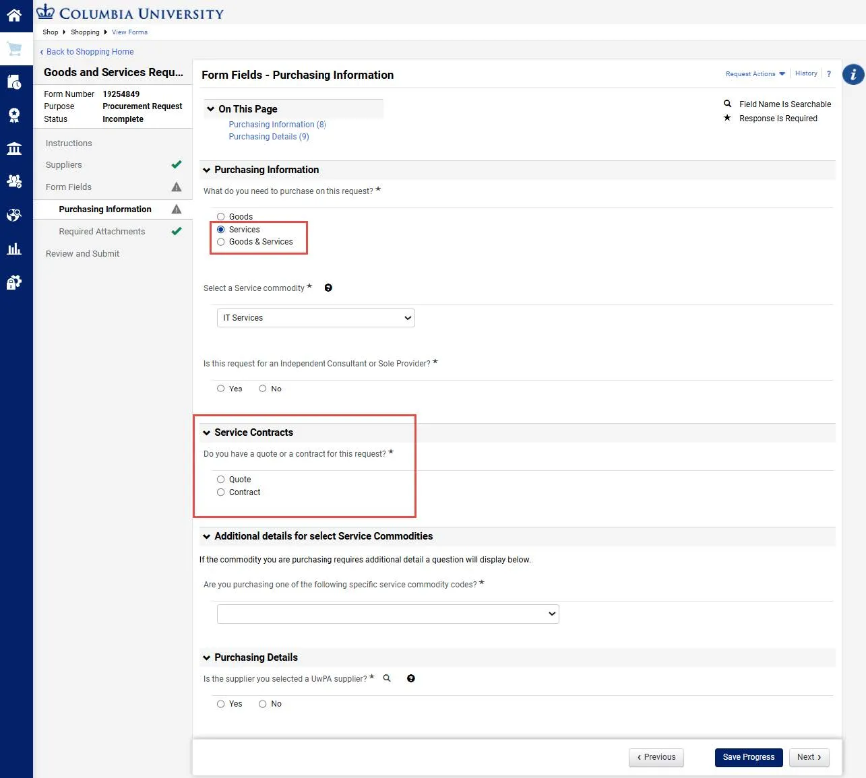Open specific service commodity codes dropdown
The width and height of the screenshot is (866, 778).
click(388, 614)
